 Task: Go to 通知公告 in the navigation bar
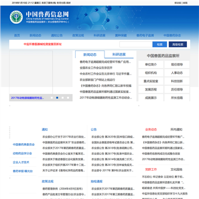(x=57, y=35)
